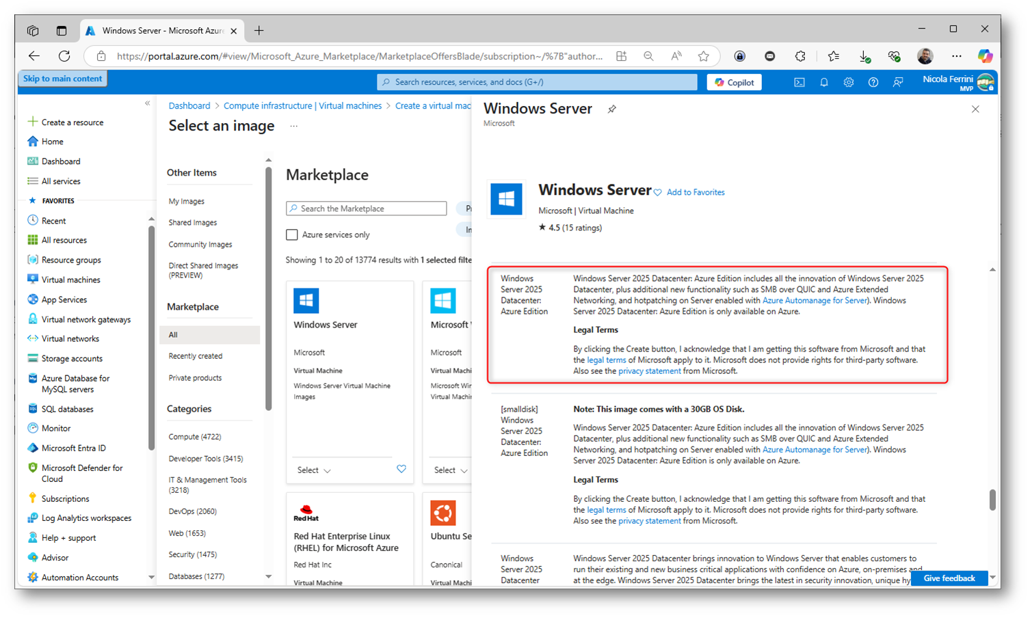Open Virtual network gateways

pyautogui.click(x=85, y=319)
